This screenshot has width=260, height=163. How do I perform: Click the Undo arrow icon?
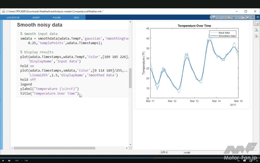233,17
